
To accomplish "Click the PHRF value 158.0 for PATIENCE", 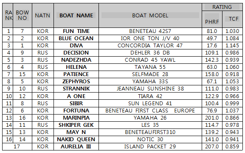I will click(212, 74).
